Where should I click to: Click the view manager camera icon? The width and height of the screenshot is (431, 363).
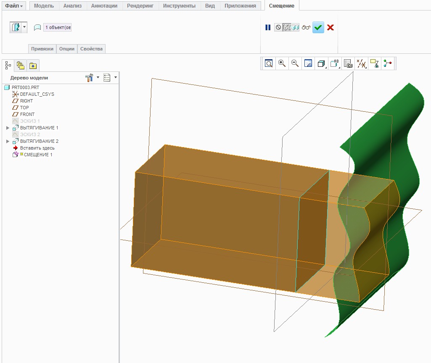(348, 63)
